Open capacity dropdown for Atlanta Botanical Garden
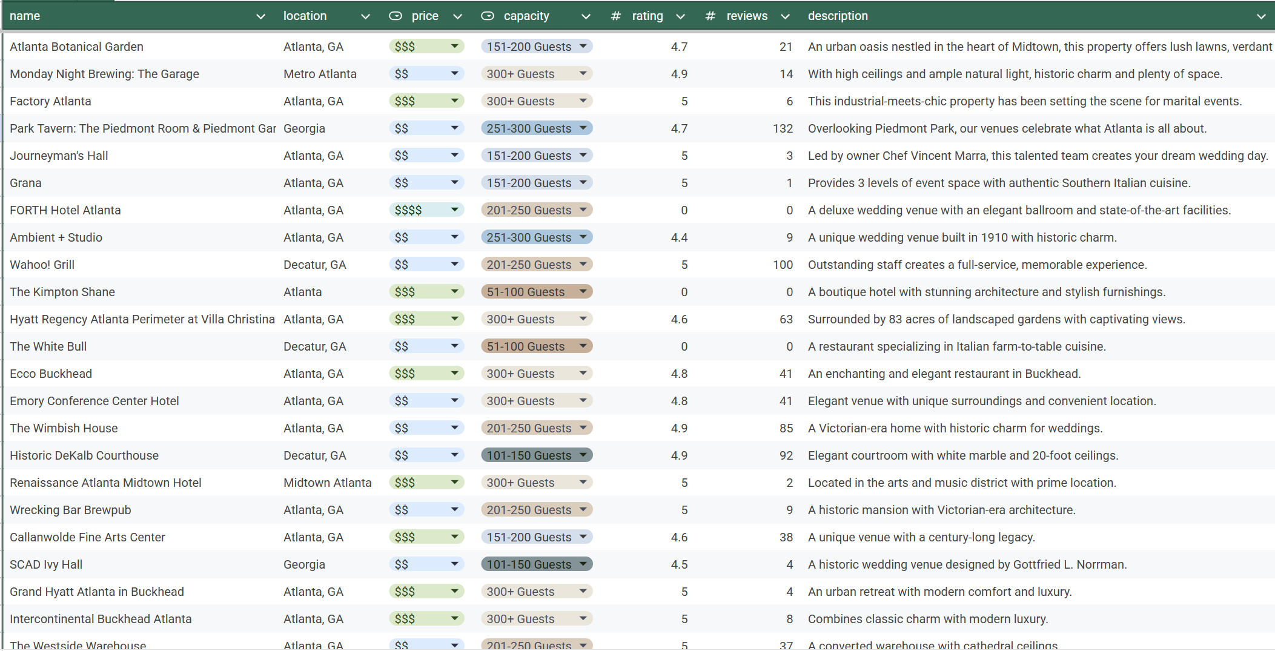 (537, 47)
